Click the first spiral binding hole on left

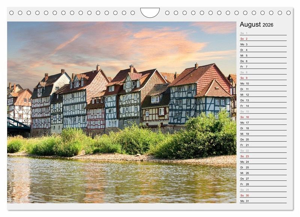tap(11, 13)
